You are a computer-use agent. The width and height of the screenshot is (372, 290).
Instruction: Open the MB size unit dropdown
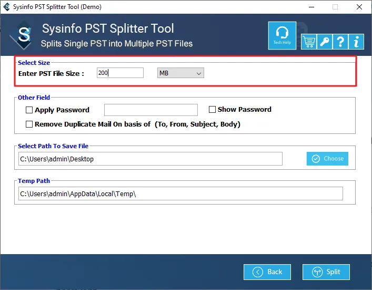click(180, 73)
